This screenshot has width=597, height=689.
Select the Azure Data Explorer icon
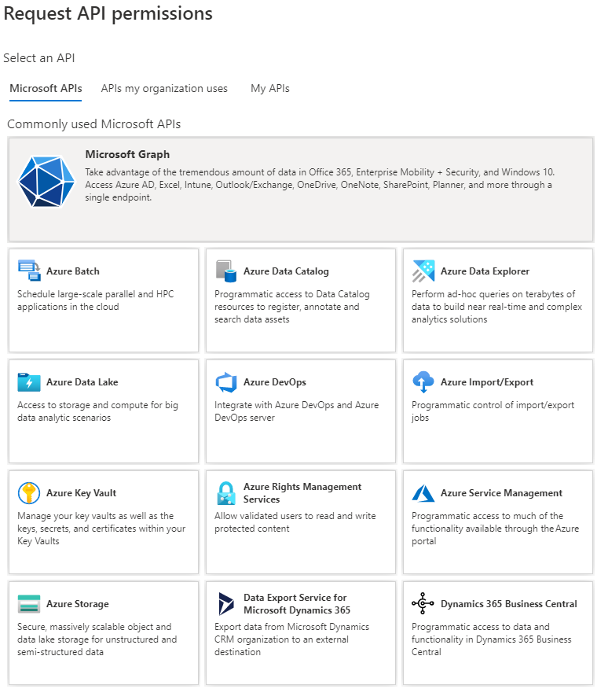pyautogui.click(x=423, y=269)
